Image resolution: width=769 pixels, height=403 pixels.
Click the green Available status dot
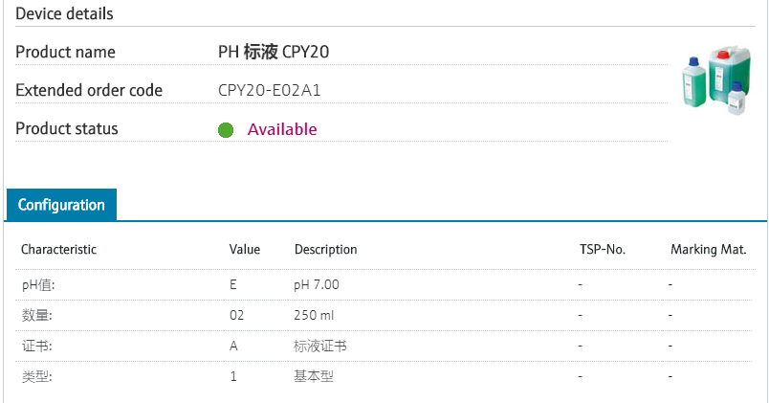pyautogui.click(x=226, y=130)
